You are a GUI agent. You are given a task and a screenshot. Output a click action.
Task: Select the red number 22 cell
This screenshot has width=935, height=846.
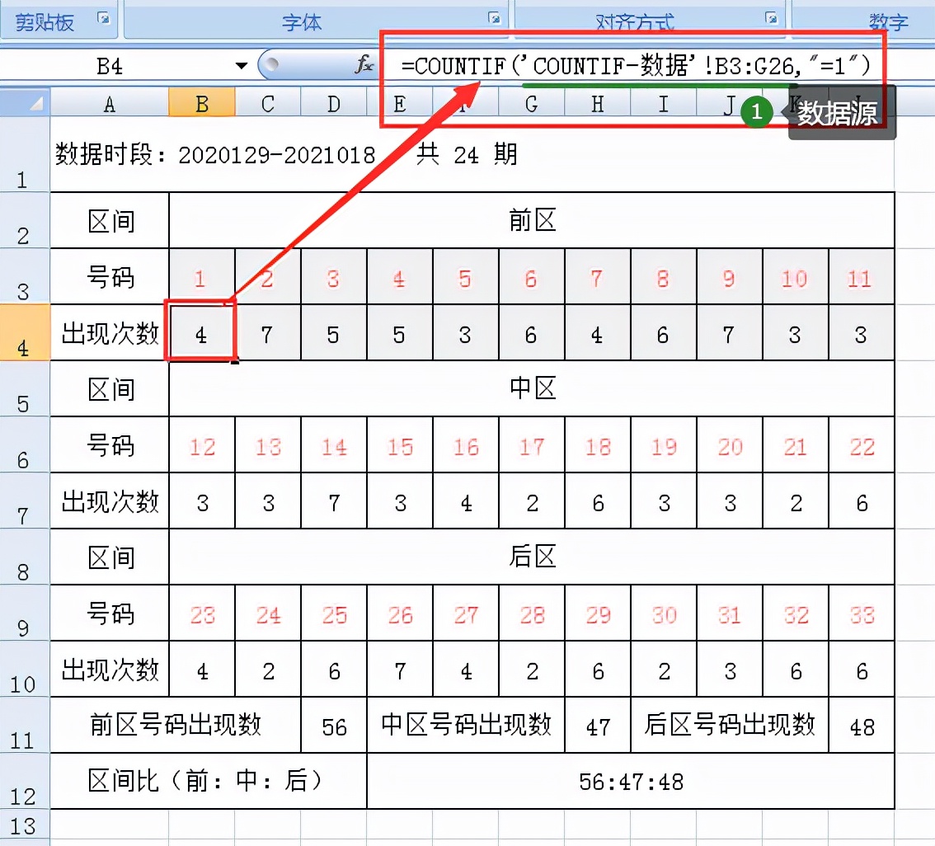pos(861,444)
